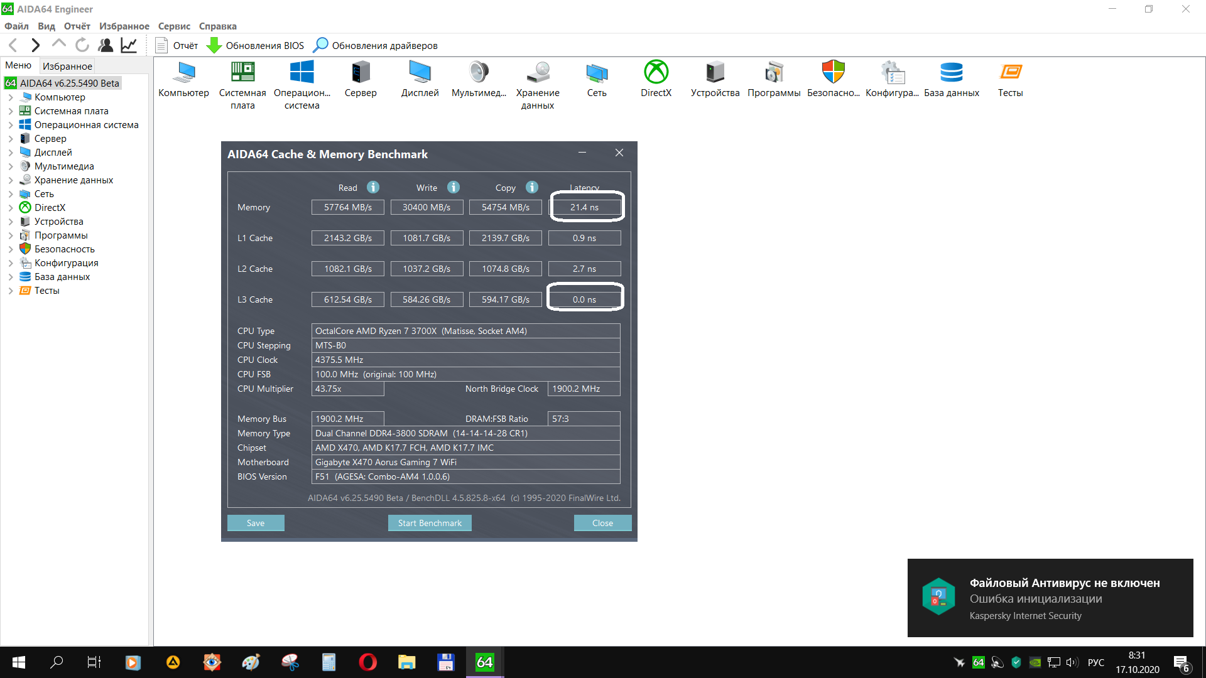Click the Start Benchmark button

(x=430, y=523)
